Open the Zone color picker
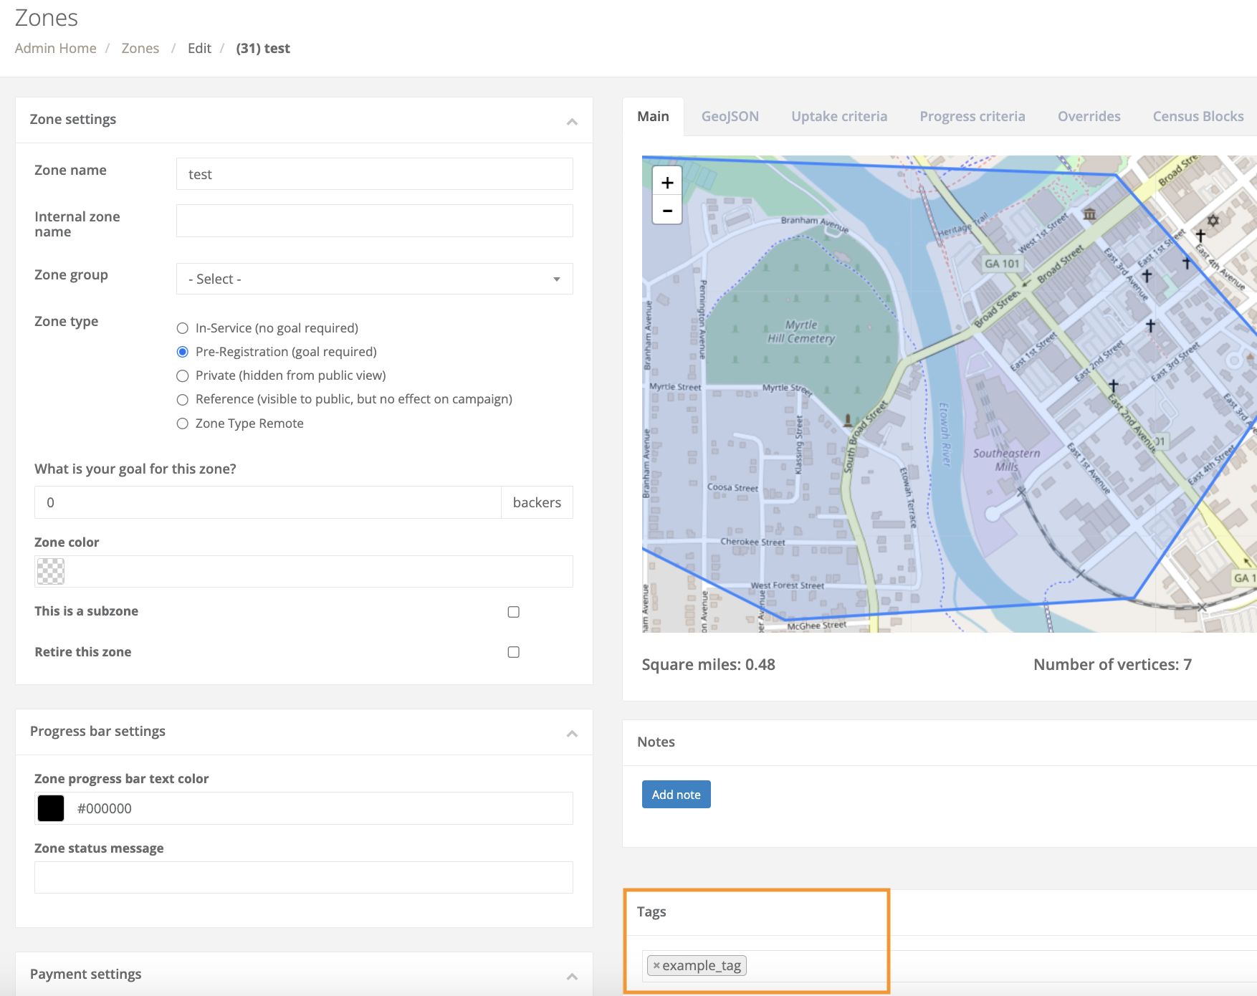This screenshot has height=996, width=1257. tap(50, 571)
